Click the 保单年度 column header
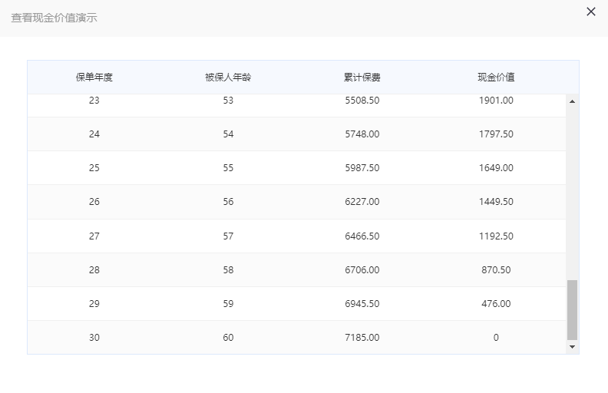The image size is (608, 393). point(94,77)
